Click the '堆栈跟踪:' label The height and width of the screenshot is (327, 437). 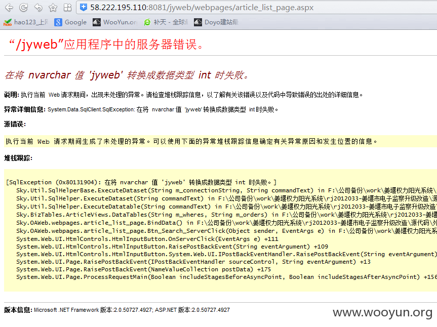coord(18,158)
